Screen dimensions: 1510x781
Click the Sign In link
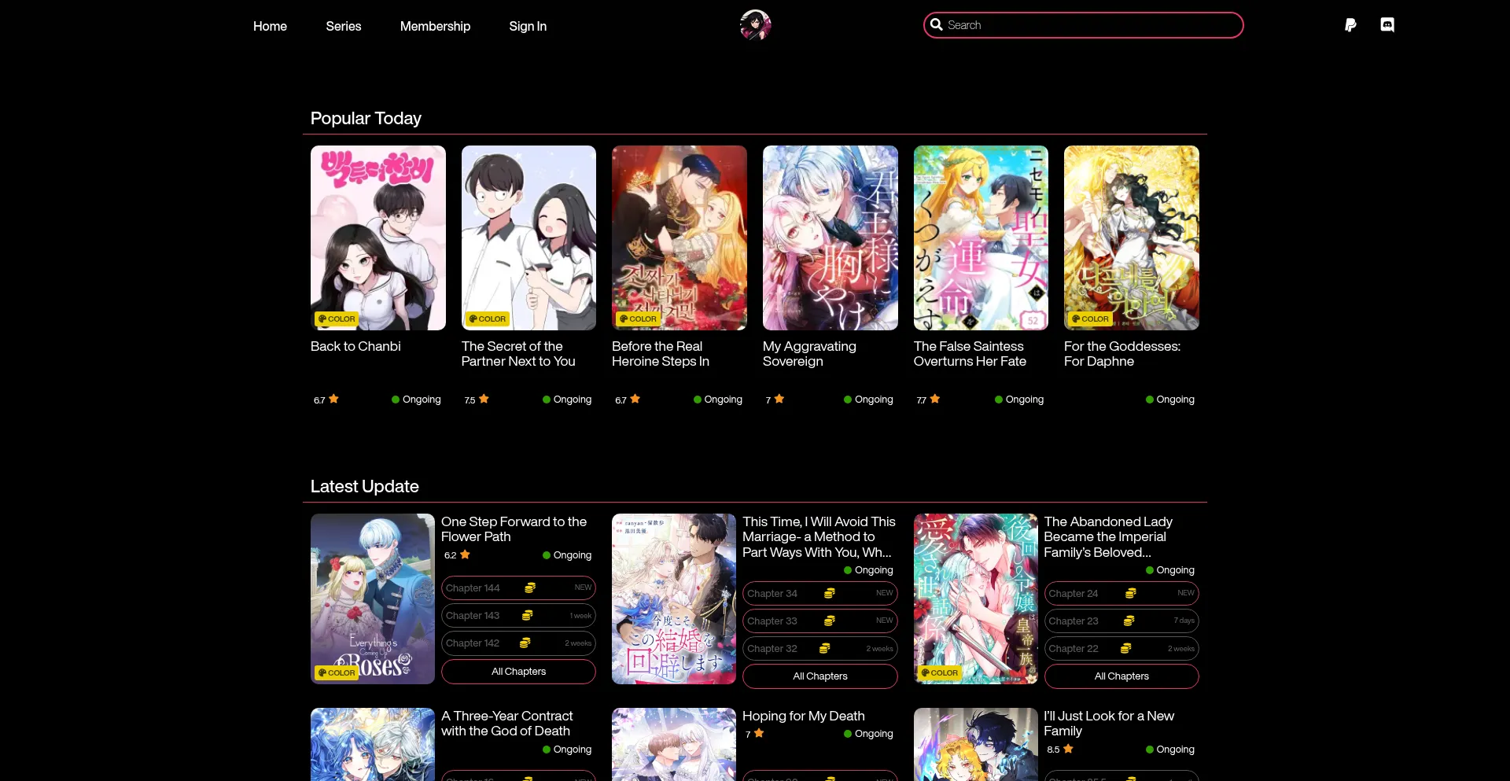(x=527, y=27)
